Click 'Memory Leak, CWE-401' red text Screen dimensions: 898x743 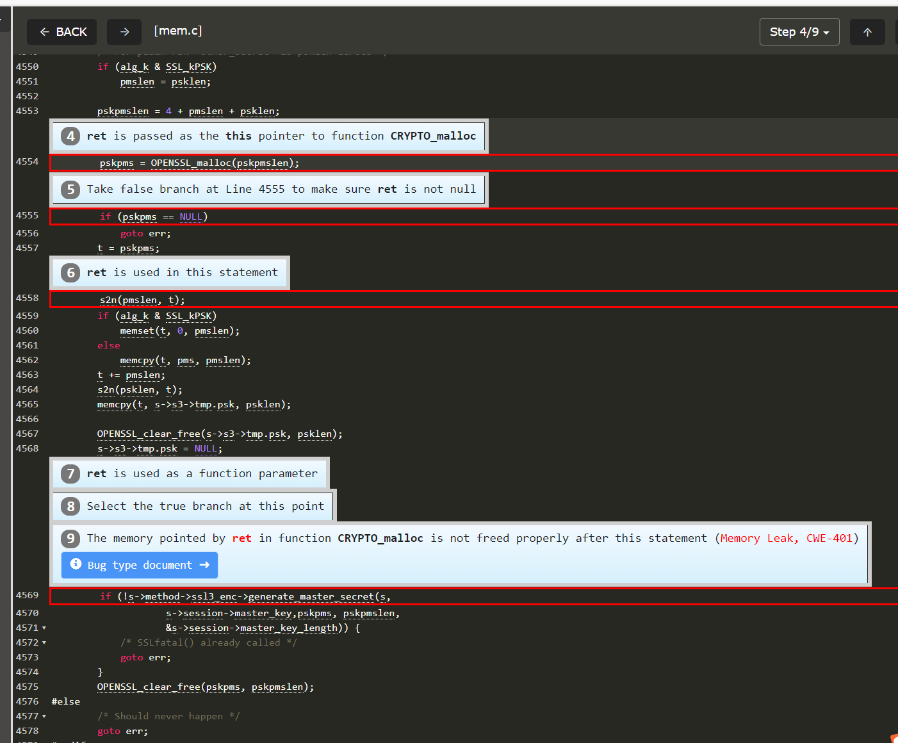(x=787, y=539)
